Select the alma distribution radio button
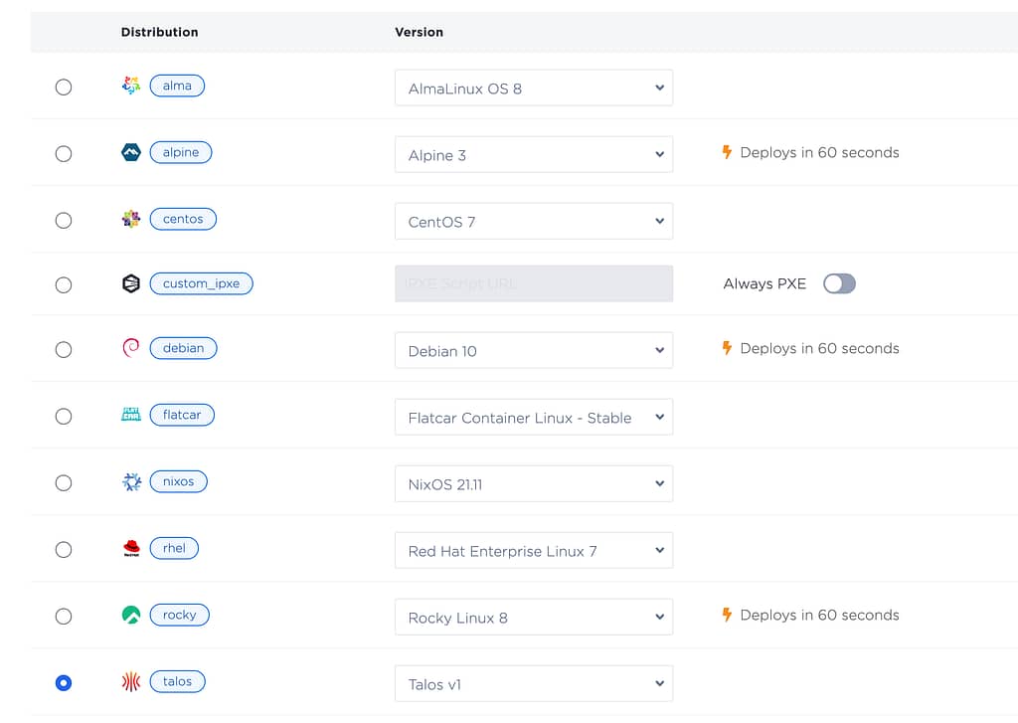Image resolution: width=1018 pixels, height=723 pixels. (64, 88)
